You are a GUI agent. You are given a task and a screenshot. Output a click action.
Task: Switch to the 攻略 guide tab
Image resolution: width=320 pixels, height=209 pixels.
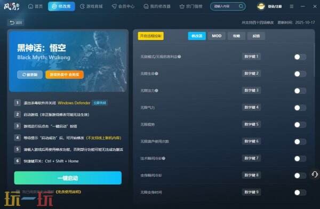tap(236, 36)
